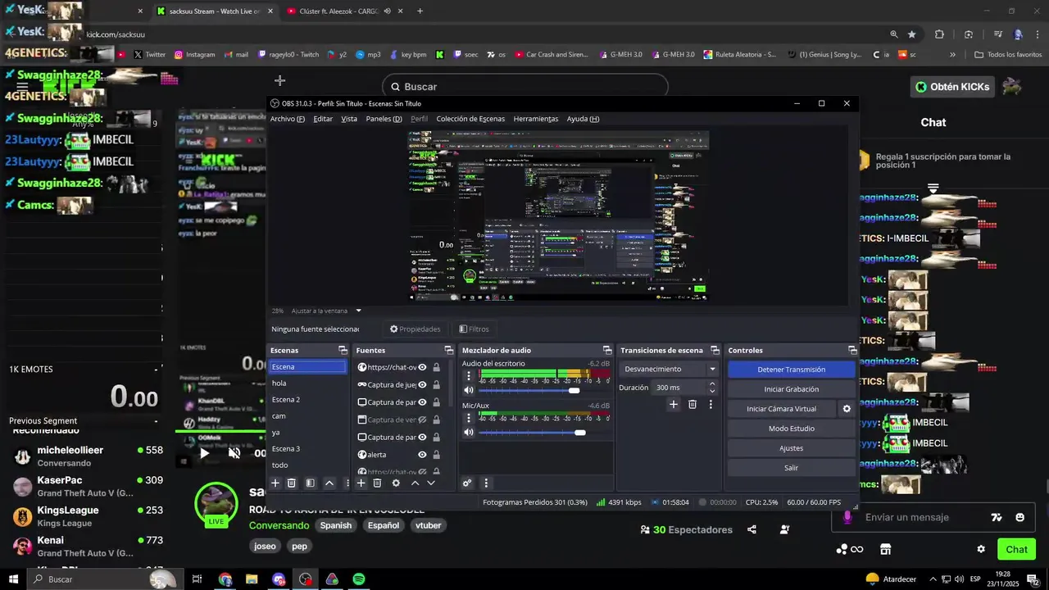Image resolution: width=1049 pixels, height=590 pixels.
Task: Open Spotify from the taskbar
Action: click(x=359, y=579)
